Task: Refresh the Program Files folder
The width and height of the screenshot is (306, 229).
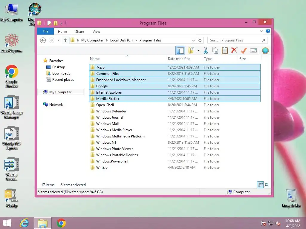Action: [x=200, y=40]
